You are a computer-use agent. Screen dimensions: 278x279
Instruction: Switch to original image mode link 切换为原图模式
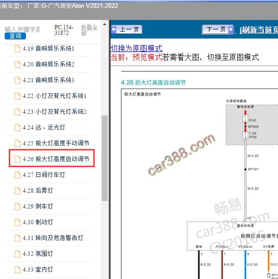coord(136,48)
